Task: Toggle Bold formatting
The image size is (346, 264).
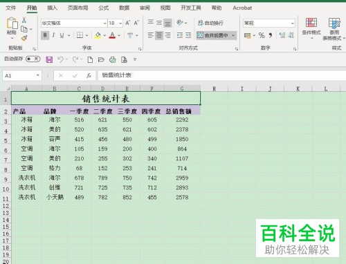Action: coord(45,35)
